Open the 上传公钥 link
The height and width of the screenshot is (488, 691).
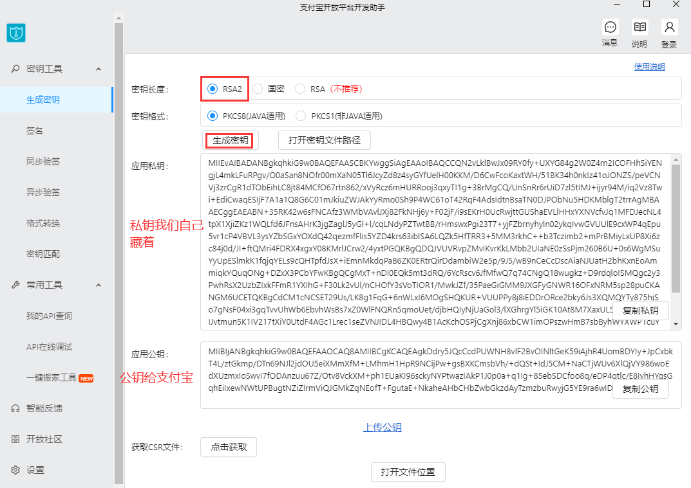pos(382,428)
